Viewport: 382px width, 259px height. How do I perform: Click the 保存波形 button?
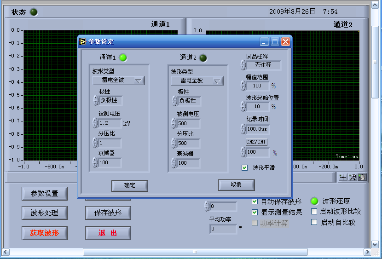click(108, 213)
